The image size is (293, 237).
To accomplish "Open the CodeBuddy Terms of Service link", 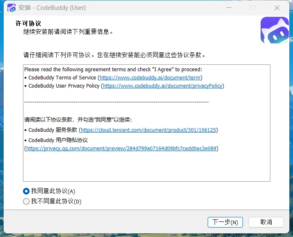I will pyautogui.click(x=150, y=78).
